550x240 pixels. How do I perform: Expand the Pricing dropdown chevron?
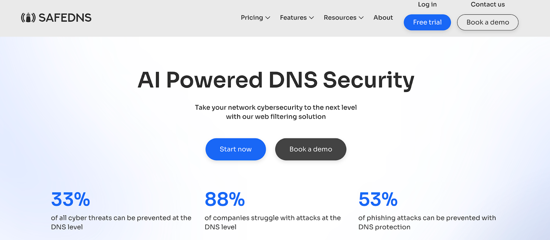coord(268,18)
